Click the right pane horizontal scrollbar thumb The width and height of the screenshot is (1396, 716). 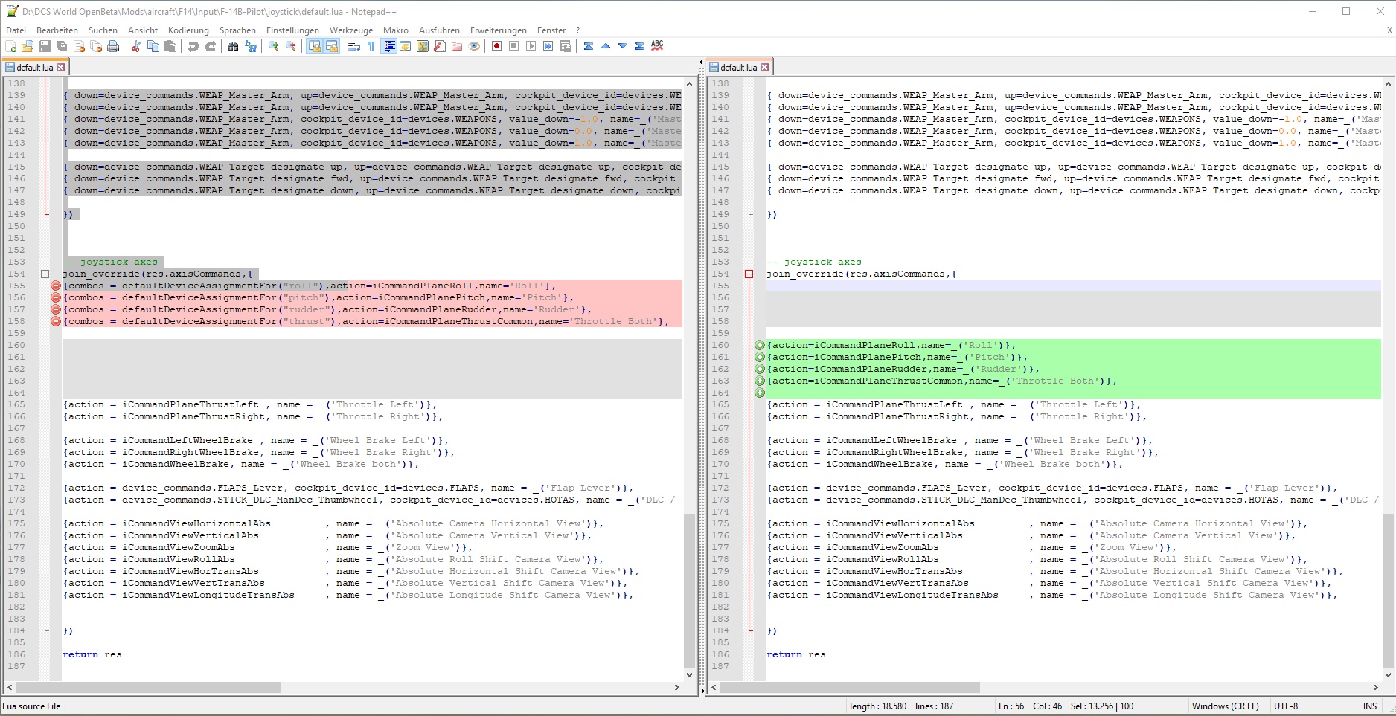(x=850, y=688)
